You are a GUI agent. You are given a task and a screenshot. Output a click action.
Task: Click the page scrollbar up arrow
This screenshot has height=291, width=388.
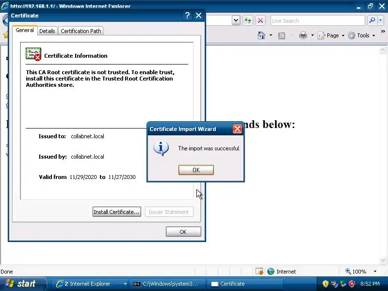[383, 50]
